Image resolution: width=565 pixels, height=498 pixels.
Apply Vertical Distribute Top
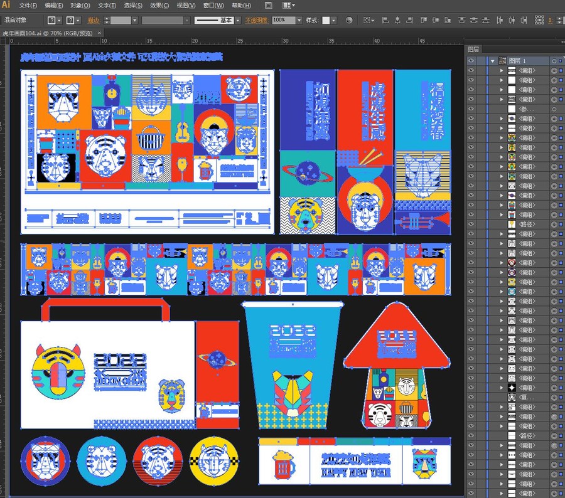tap(461, 21)
